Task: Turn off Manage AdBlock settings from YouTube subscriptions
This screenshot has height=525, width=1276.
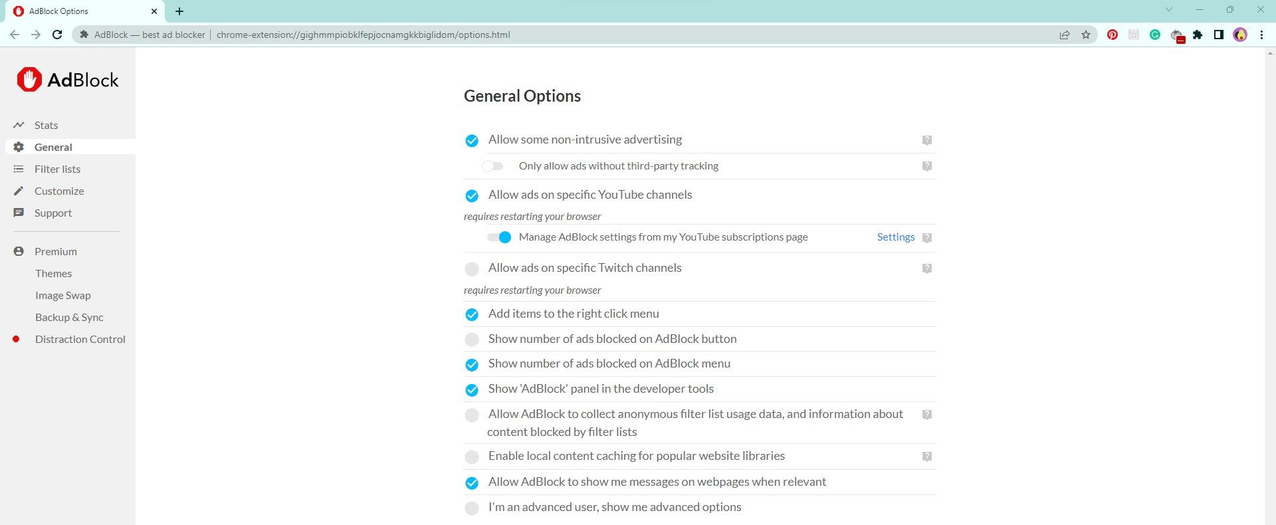Action: click(499, 237)
